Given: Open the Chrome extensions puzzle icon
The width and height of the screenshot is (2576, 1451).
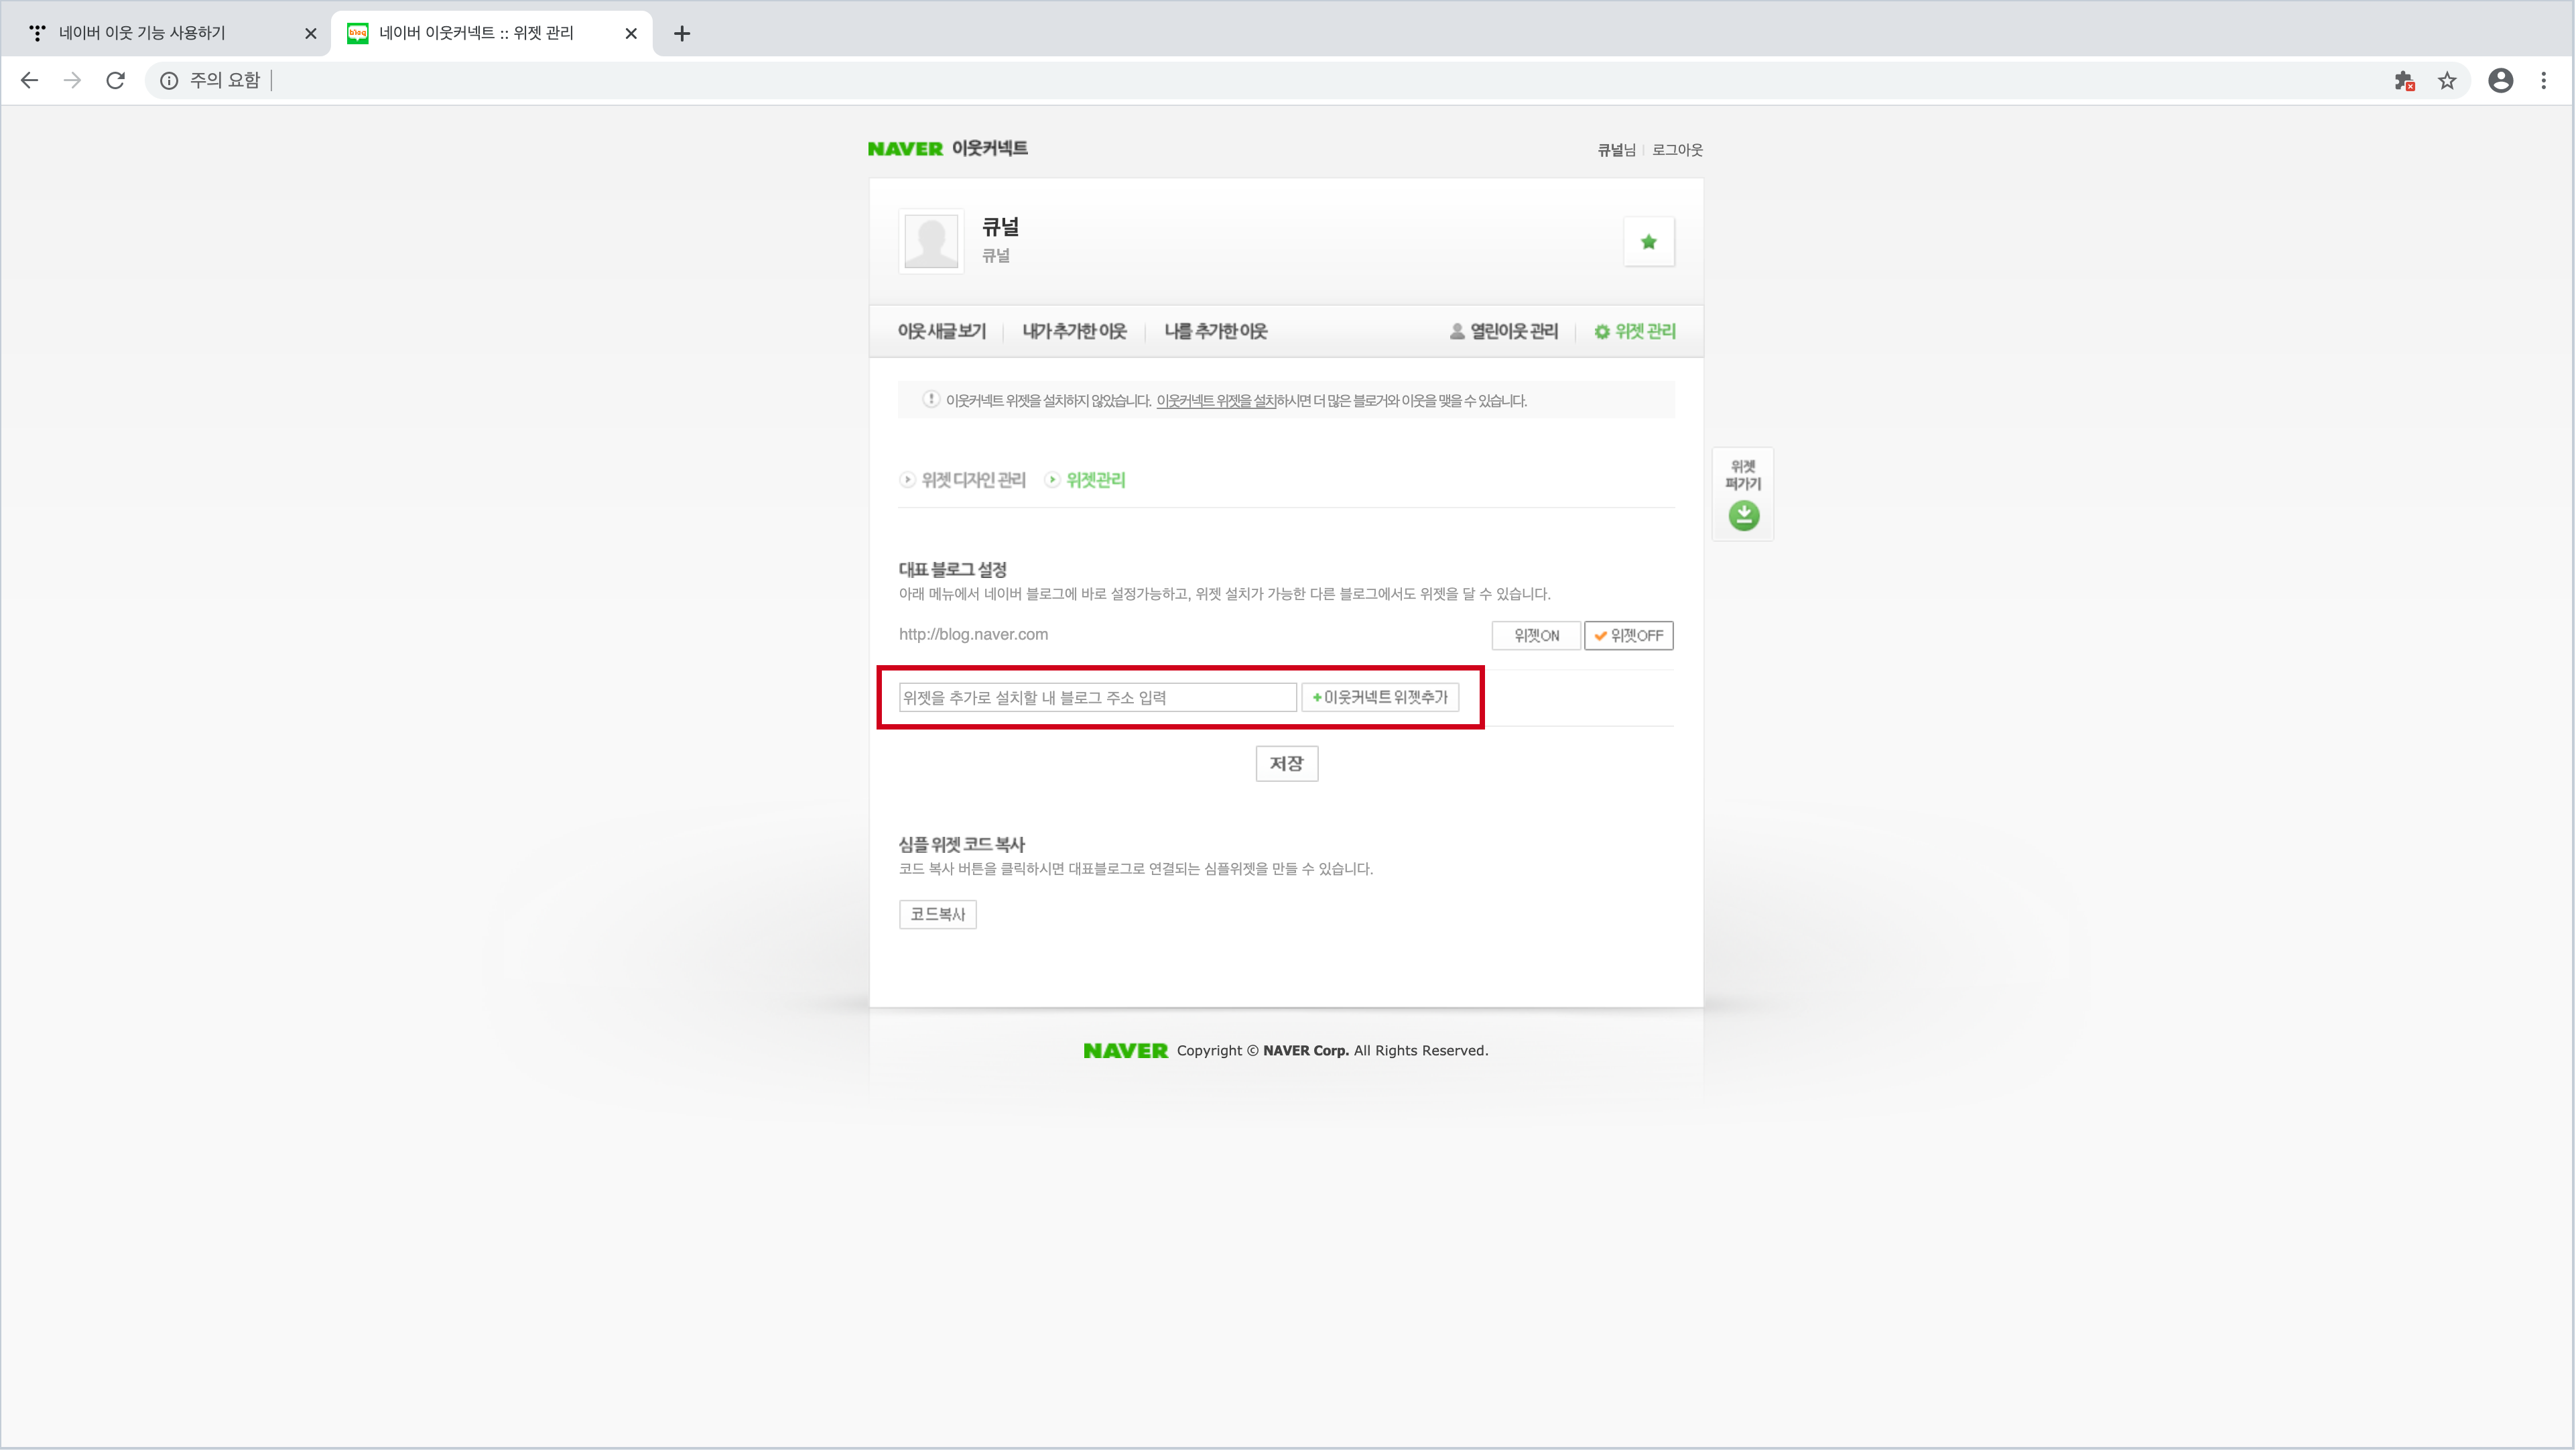Looking at the screenshot, I should pyautogui.click(x=2404, y=80).
